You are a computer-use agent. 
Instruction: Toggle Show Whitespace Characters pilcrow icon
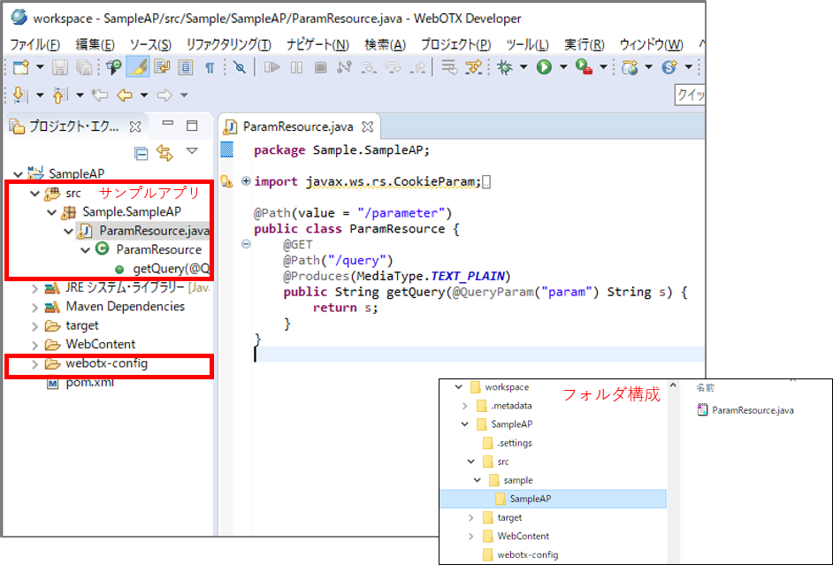(x=210, y=67)
